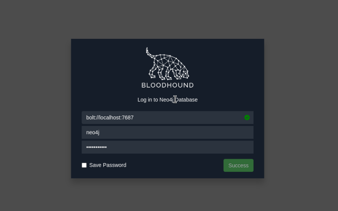Focus the bolt://localhost:7687 database URL field
This screenshot has width=338, height=211.
[168, 118]
